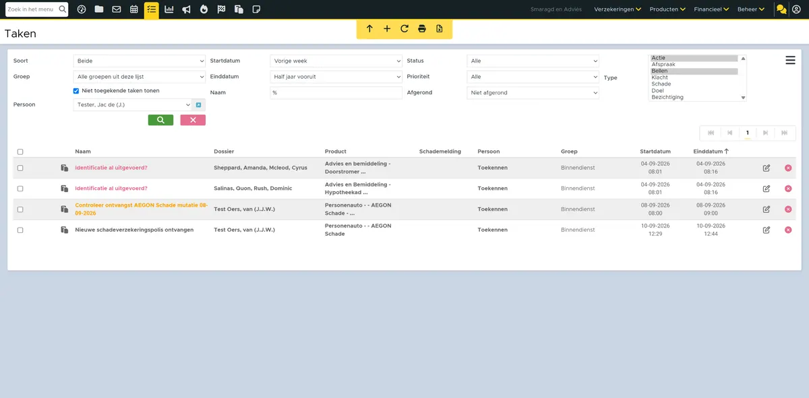This screenshot has width=809, height=398.
Task: Click Toekennen in the Salinas, Quon row
Action: click(x=493, y=189)
